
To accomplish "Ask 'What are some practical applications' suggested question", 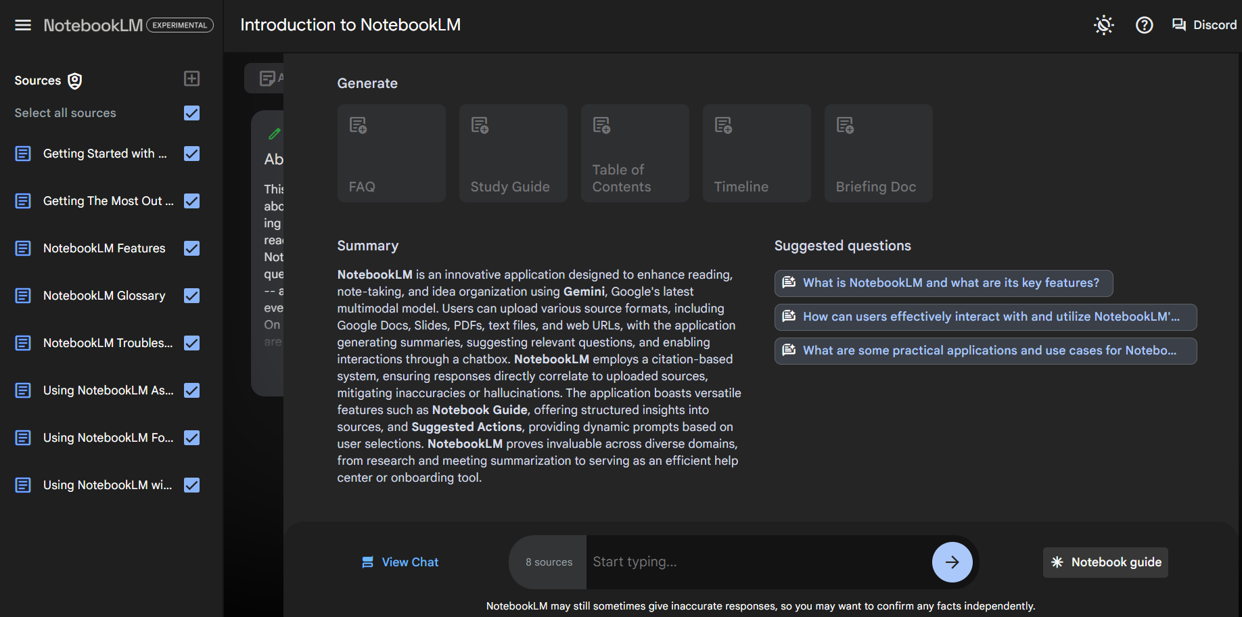I will [x=986, y=351].
